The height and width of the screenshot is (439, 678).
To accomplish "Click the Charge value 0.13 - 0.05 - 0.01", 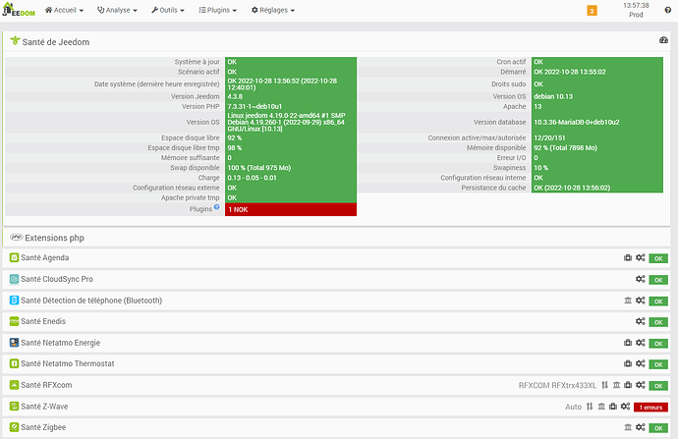I will click(x=253, y=178).
